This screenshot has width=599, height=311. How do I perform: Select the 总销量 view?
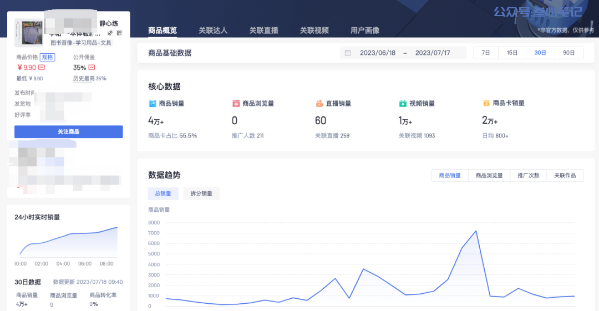point(163,193)
